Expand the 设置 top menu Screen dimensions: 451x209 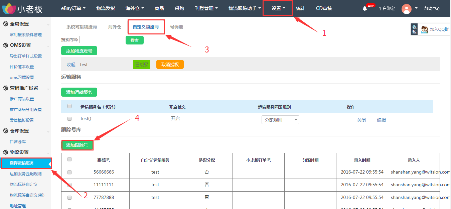coord(278,8)
